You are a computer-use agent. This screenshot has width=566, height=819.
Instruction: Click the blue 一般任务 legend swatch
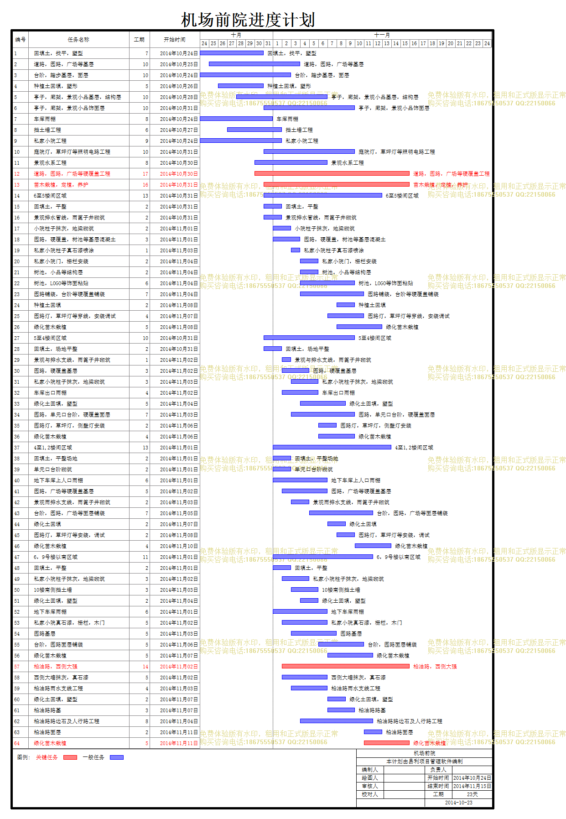coord(117,757)
